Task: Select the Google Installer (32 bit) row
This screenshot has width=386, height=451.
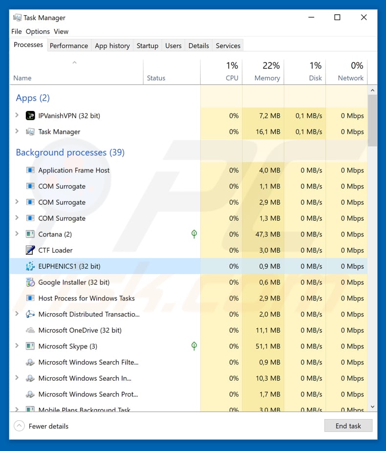Action: click(x=189, y=282)
